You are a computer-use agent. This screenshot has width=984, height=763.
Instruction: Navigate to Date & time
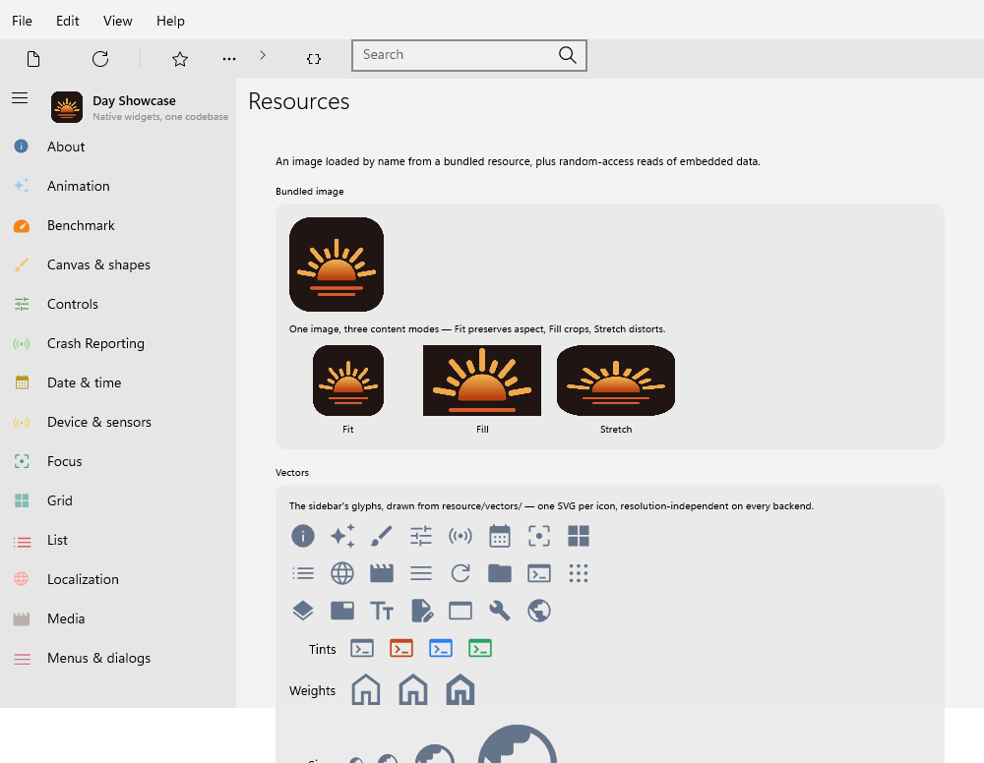click(x=118, y=382)
